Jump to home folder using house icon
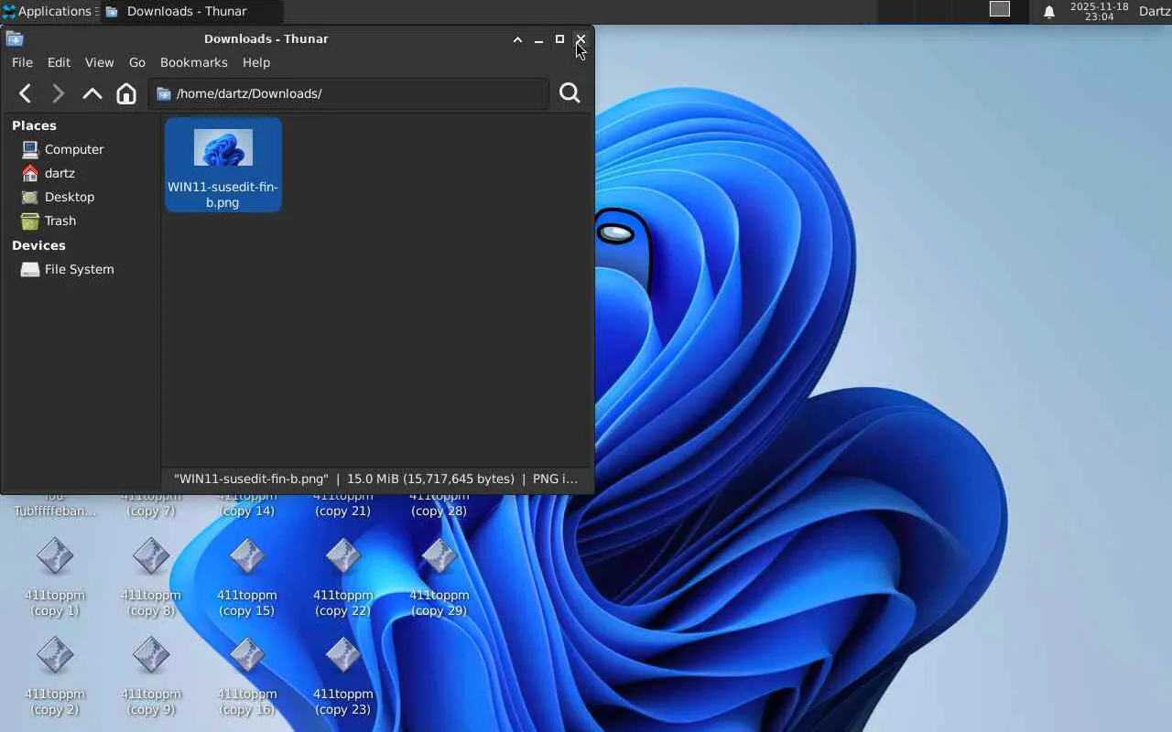1172x732 pixels. pyautogui.click(x=126, y=93)
